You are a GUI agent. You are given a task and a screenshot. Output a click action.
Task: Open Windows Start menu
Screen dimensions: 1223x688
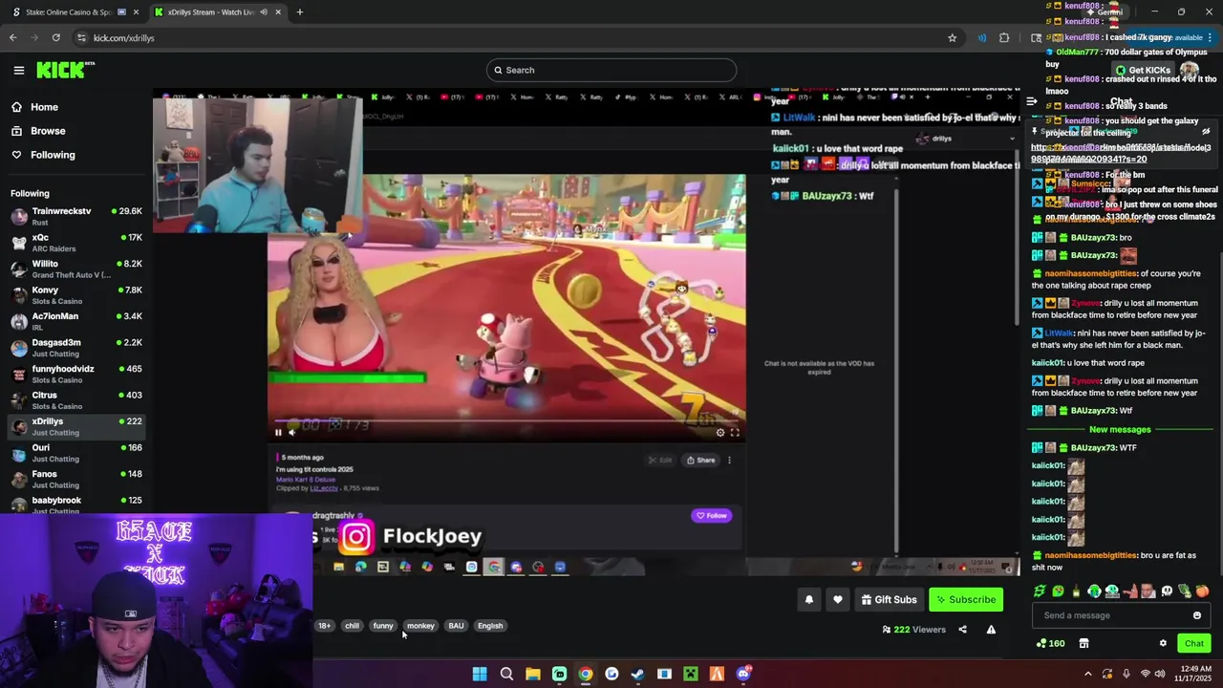(480, 674)
